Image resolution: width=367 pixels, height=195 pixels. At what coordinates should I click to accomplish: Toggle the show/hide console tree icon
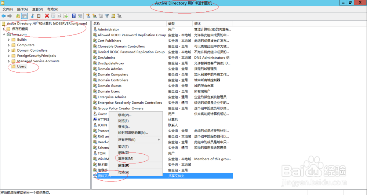click(24, 16)
